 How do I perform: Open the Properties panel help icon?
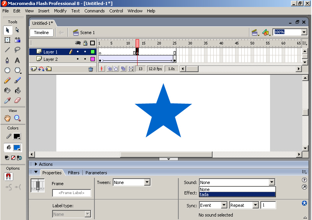[304, 180]
